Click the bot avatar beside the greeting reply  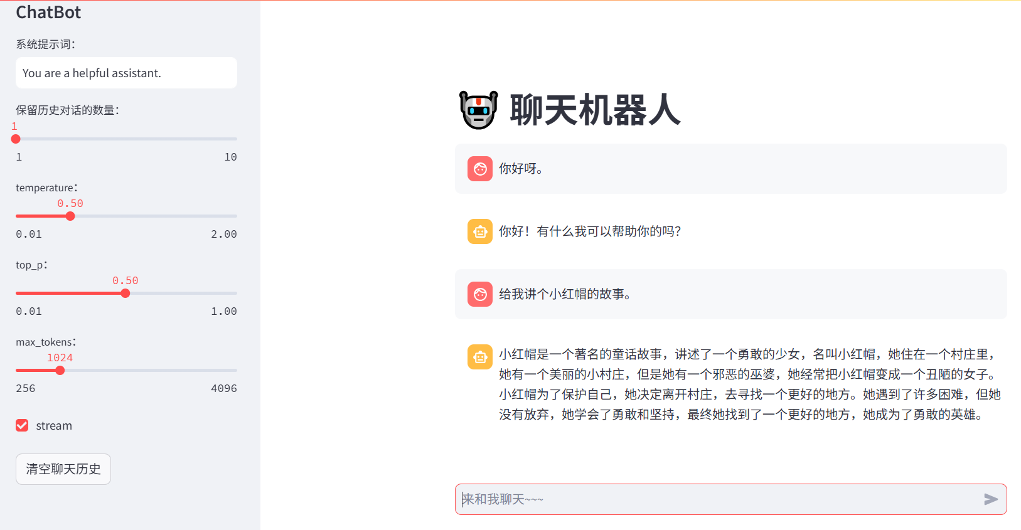[480, 231]
